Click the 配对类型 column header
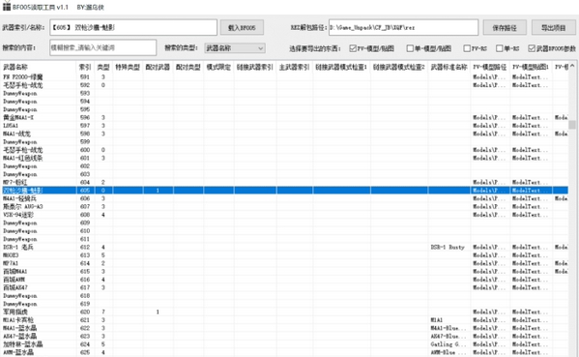This screenshot has width=579, height=357. click(x=188, y=67)
